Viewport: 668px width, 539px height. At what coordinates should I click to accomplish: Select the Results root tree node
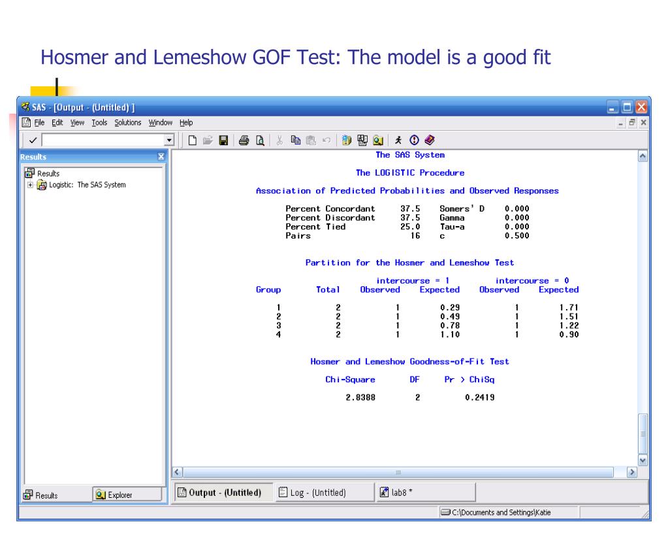48,173
